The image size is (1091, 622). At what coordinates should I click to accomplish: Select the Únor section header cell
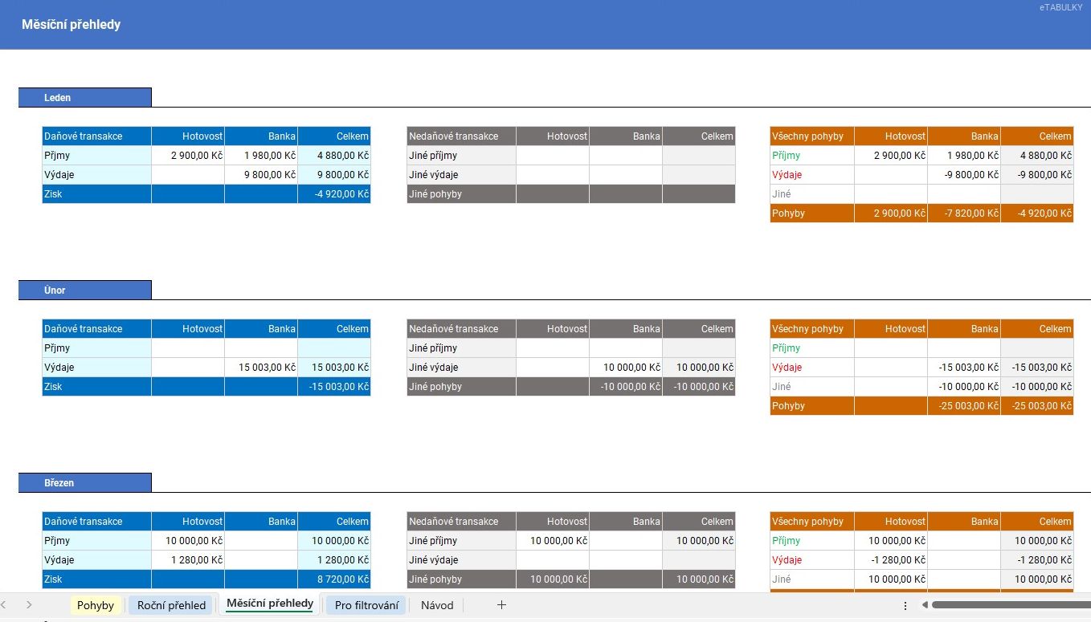pyautogui.click(x=84, y=290)
